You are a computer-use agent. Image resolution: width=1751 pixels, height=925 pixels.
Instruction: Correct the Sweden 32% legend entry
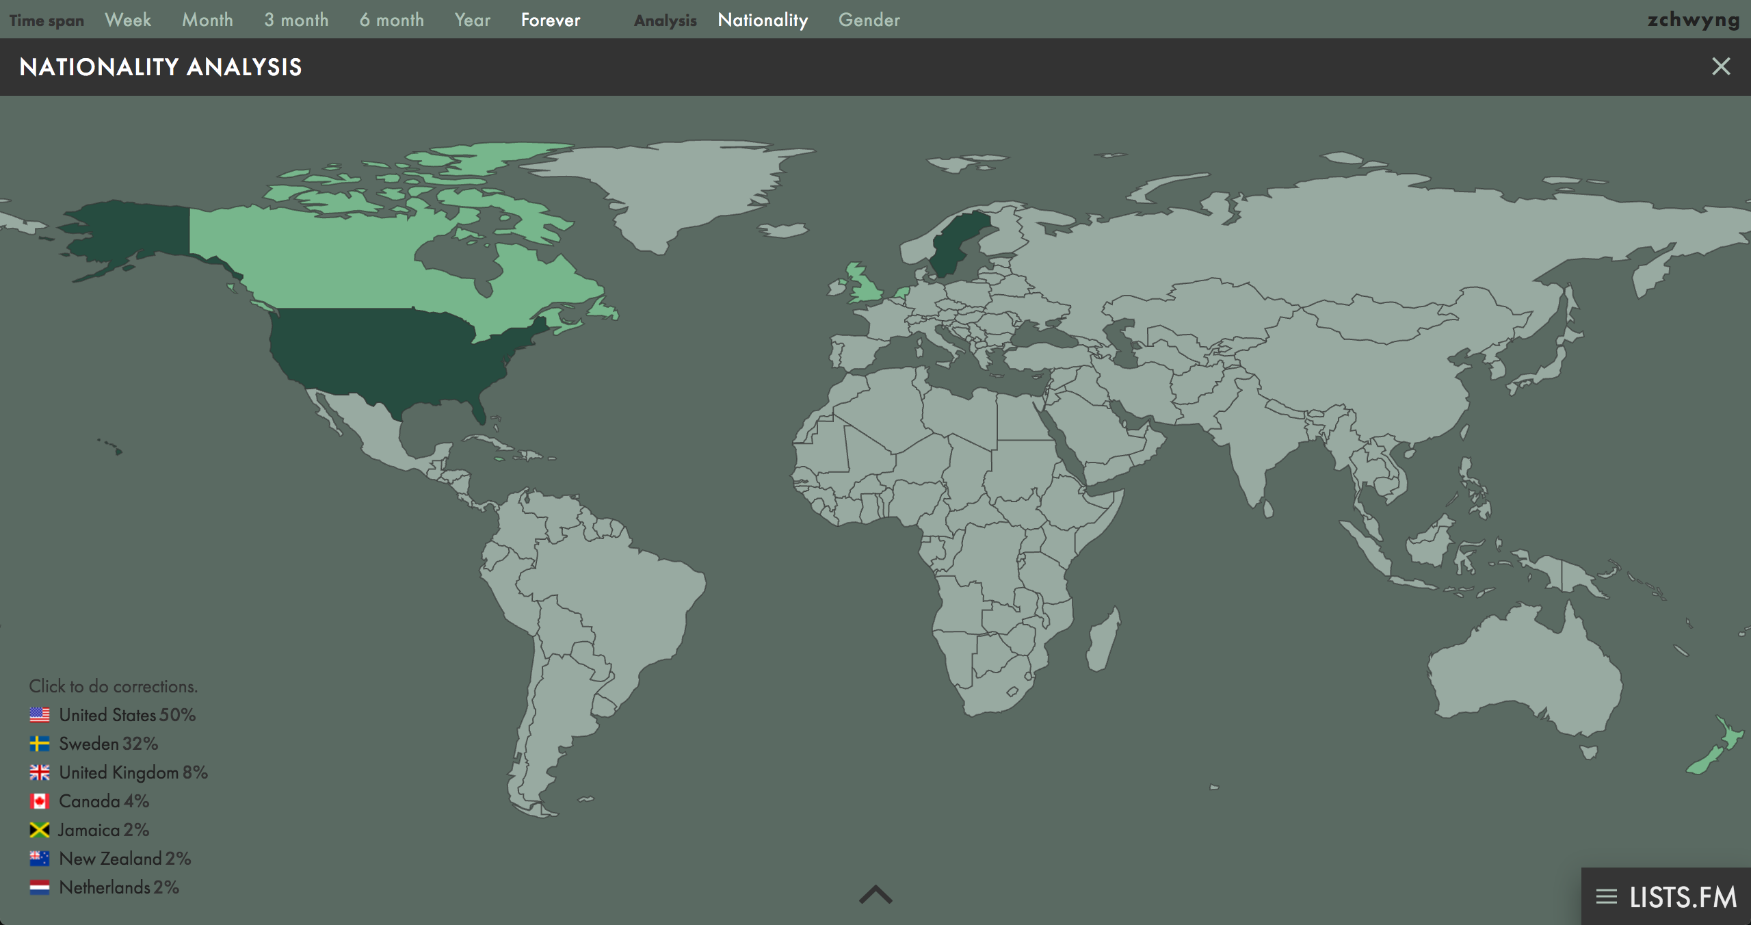click(108, 744)
